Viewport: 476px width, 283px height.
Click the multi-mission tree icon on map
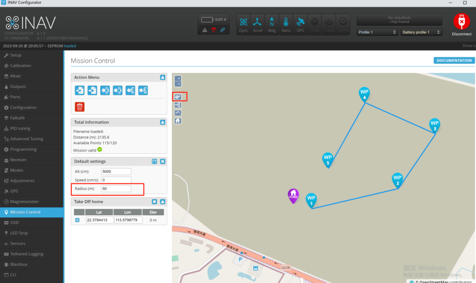178,105
